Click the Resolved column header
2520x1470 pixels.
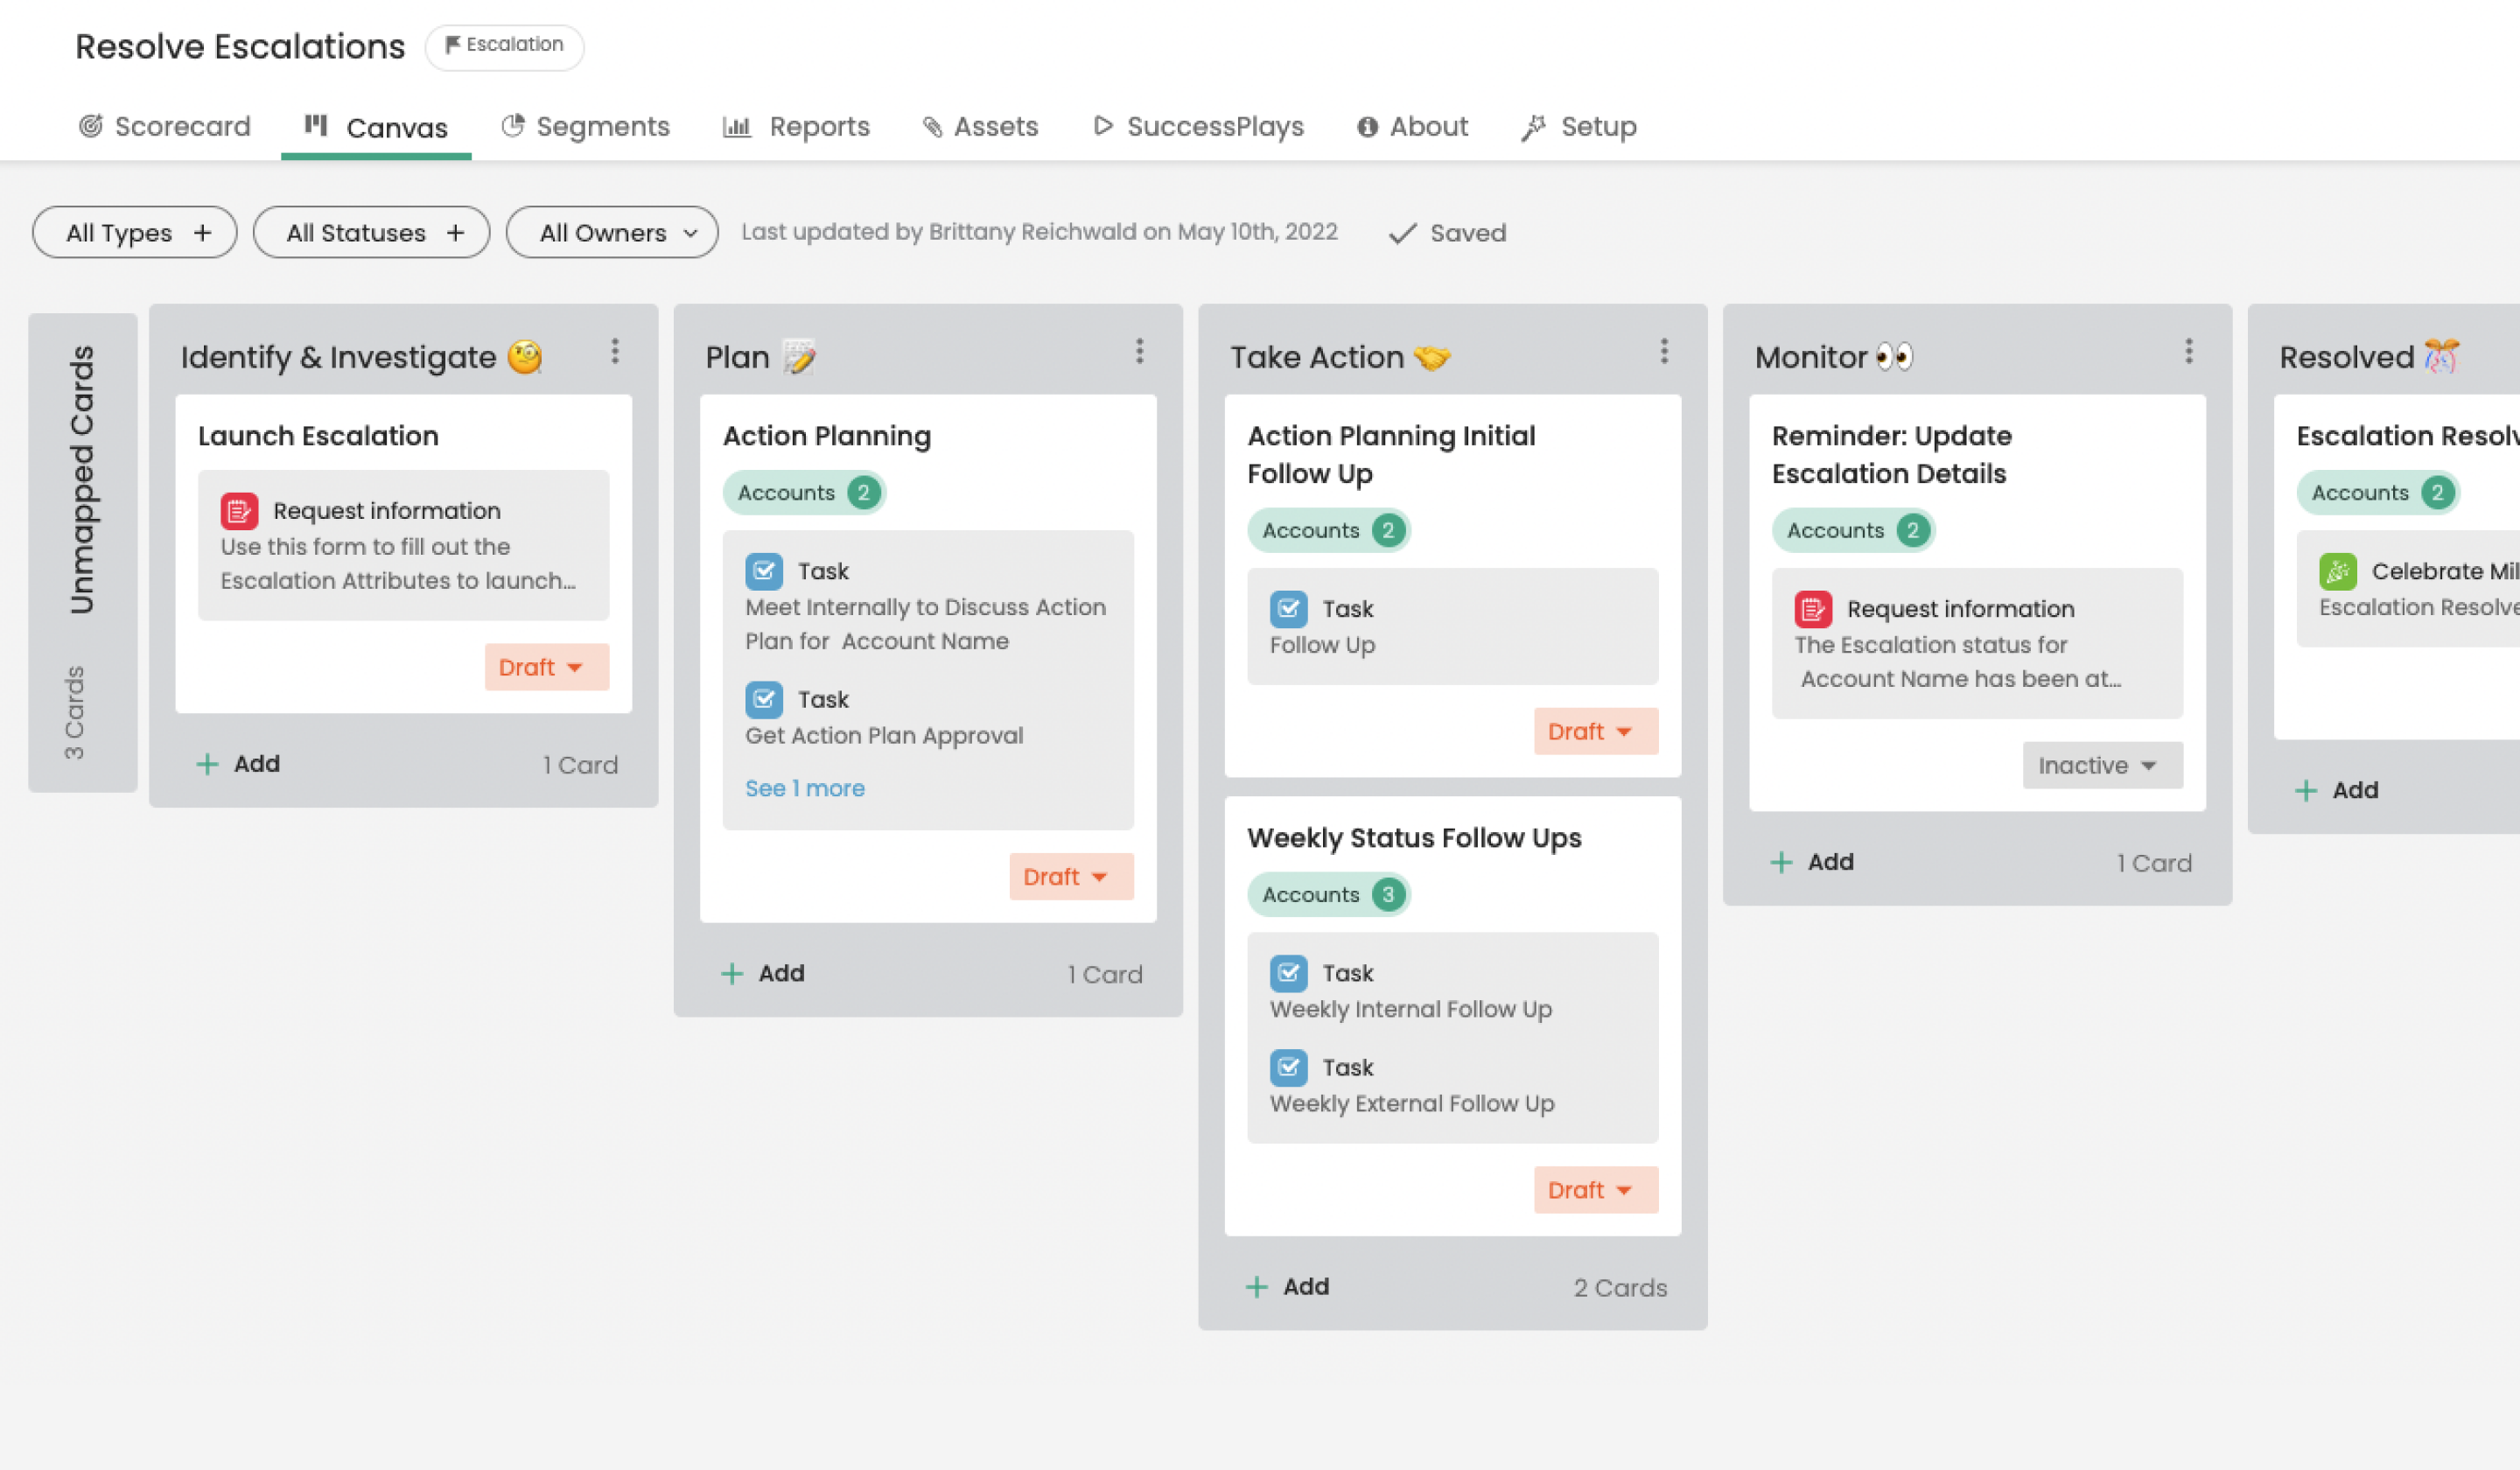(x=2369, y=357)
